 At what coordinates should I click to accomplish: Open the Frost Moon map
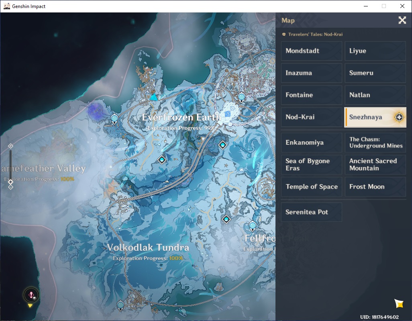click(375, 187)
